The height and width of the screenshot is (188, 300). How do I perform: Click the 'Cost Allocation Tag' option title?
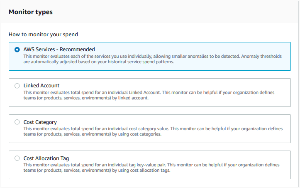(x=46, y=158)
